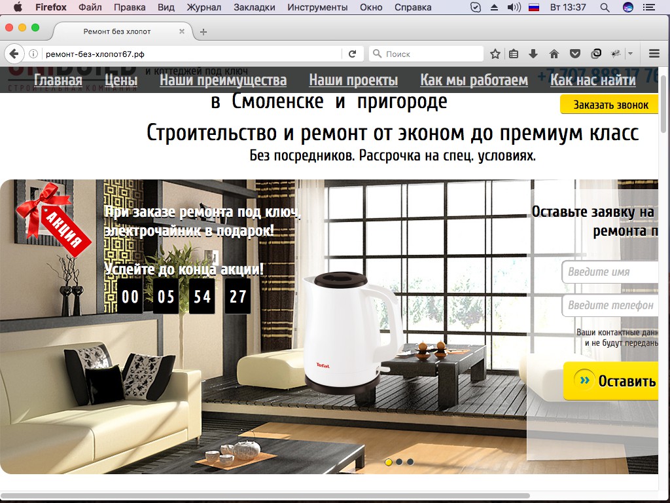
Task: Go back with the browser back arrow
Action: (14, 54)
